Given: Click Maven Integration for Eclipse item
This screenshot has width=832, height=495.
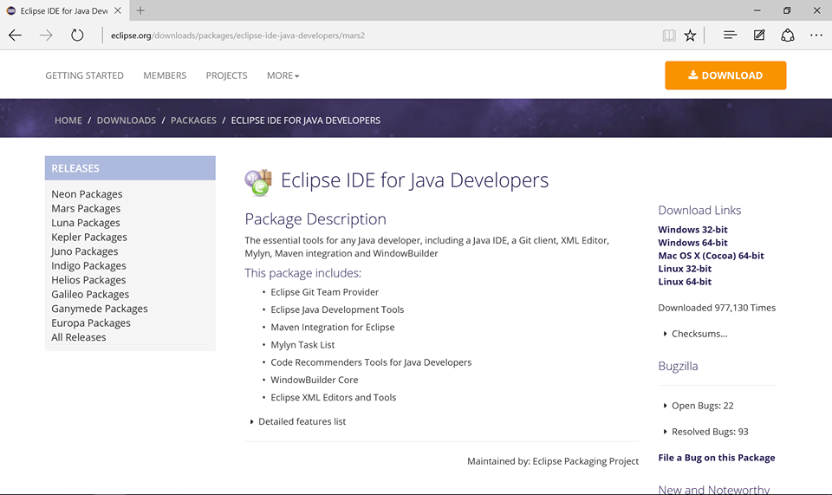Looking at the screenshot, I should 333,328.
